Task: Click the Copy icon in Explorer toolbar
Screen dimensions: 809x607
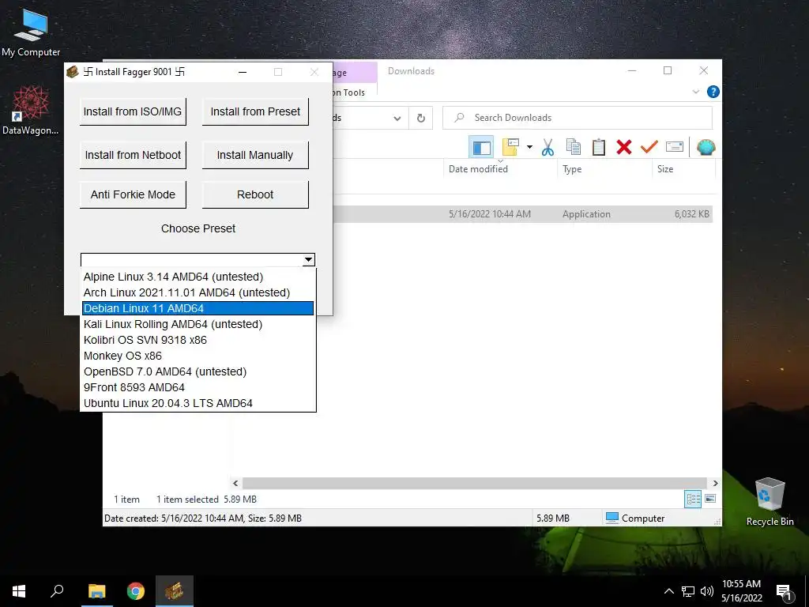Action: pos(574,147)
